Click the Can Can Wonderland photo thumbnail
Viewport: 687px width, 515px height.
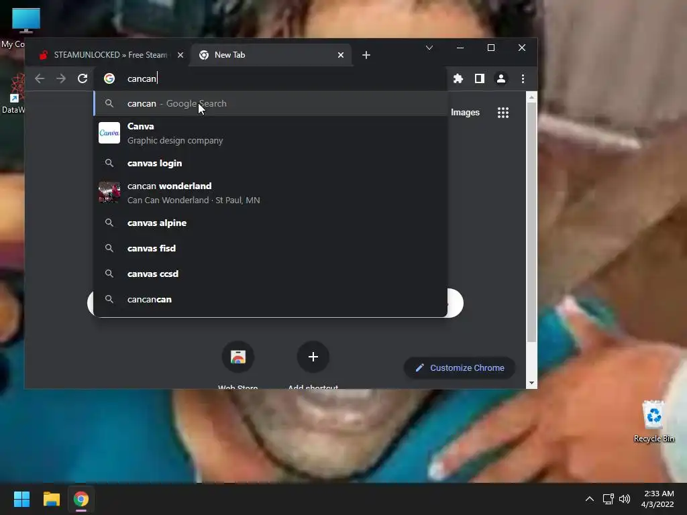pos(109,192)
